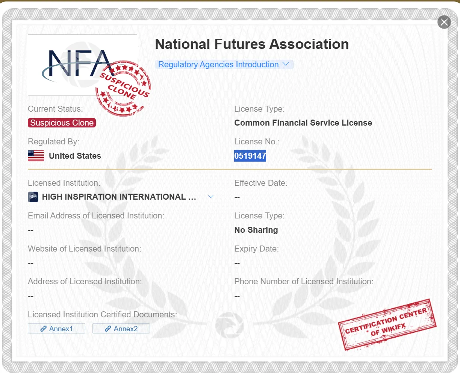Expand Regulatory Agencies Introduction dropdown
This screenshot has width=460, height=376.
pos(224,64)
